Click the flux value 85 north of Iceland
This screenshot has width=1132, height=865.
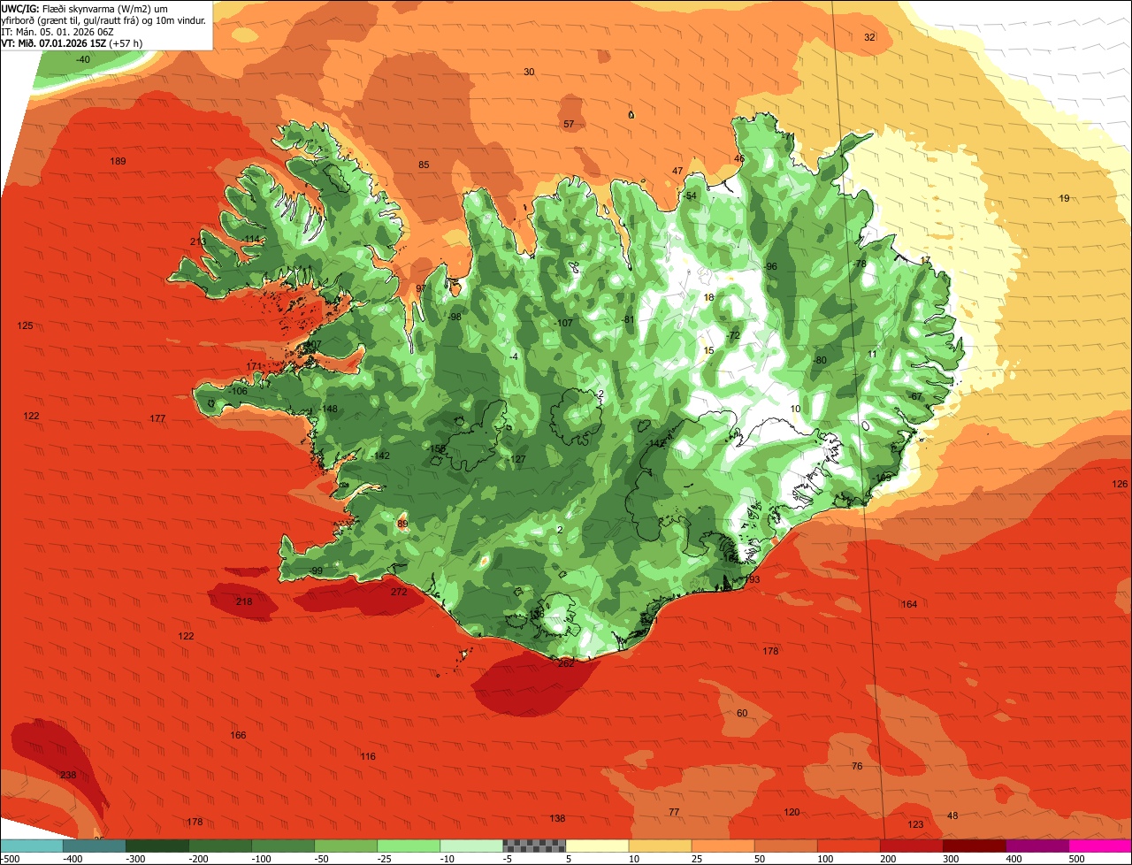[x=424, y=165]
